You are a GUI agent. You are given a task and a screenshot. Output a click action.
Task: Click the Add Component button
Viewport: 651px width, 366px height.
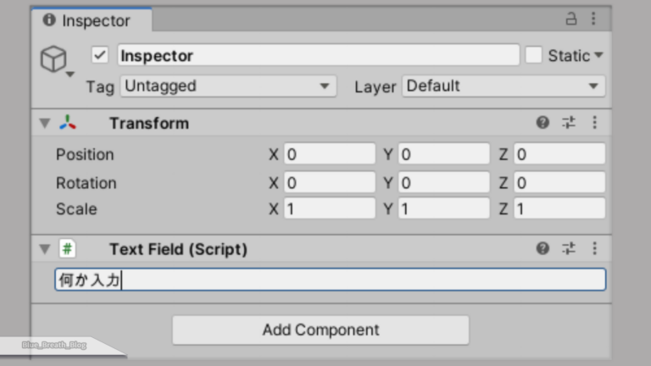320,330
